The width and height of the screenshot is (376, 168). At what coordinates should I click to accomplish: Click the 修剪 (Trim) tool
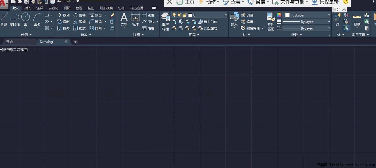96,15
